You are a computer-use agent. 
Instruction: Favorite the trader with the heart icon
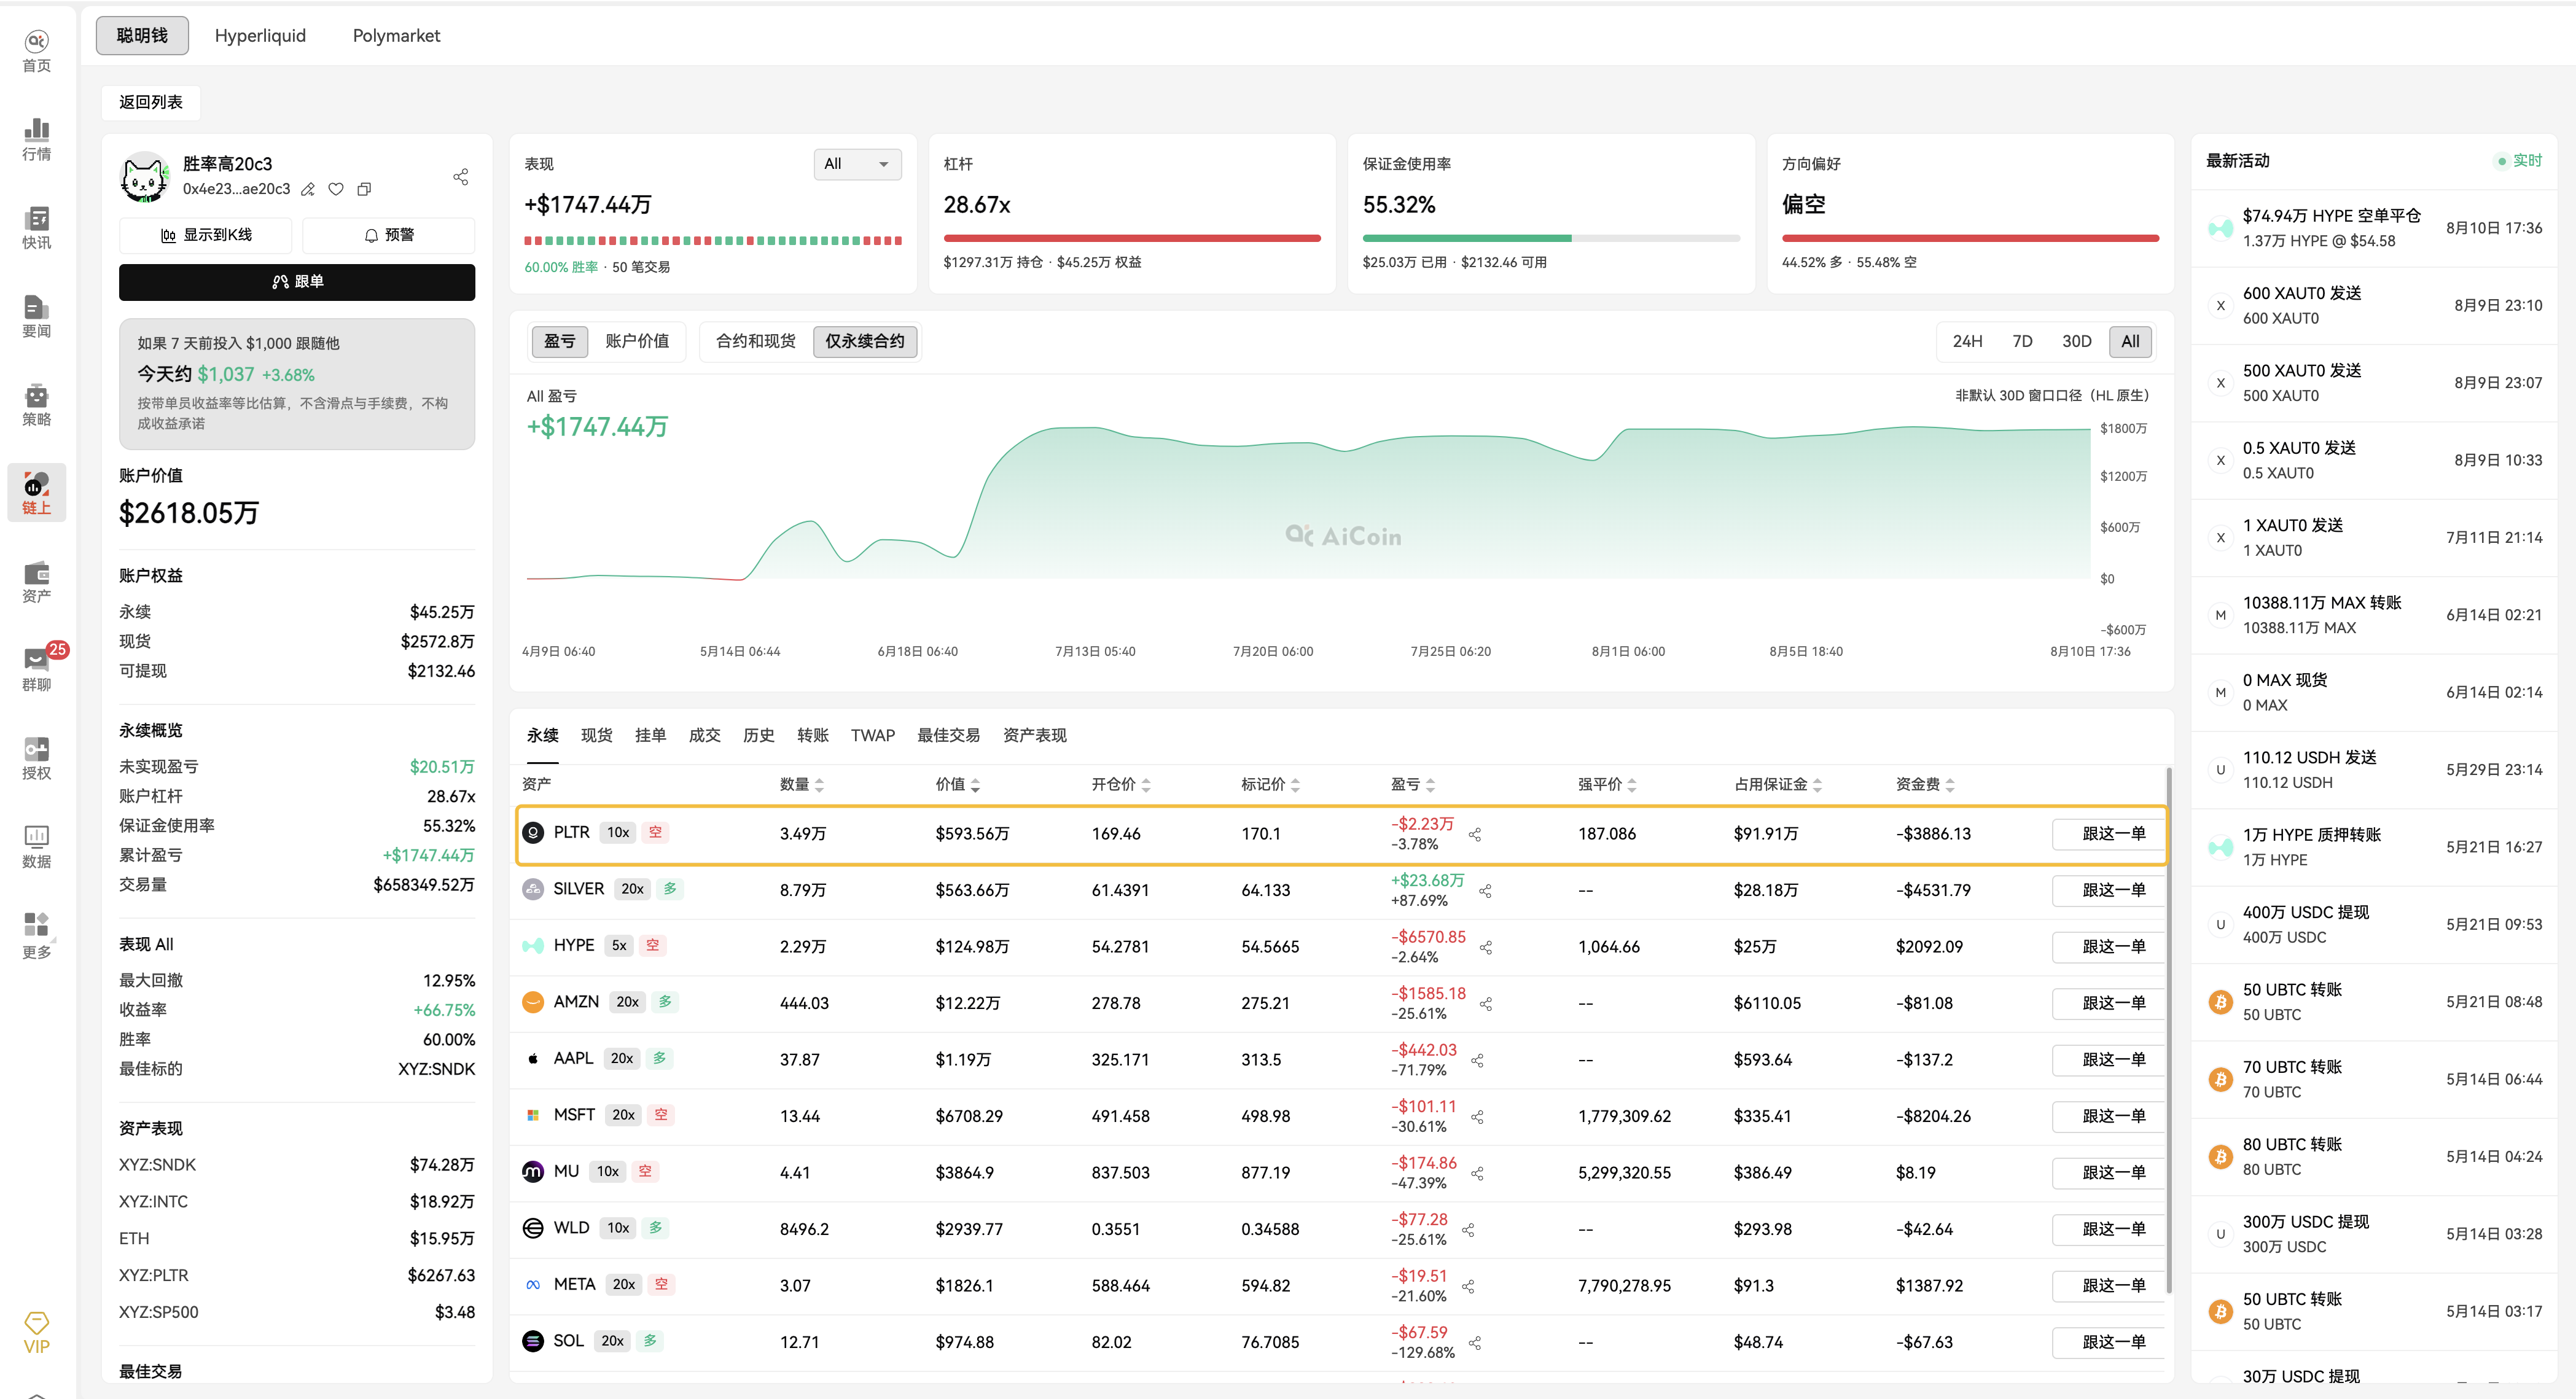[x=336, y=189]
